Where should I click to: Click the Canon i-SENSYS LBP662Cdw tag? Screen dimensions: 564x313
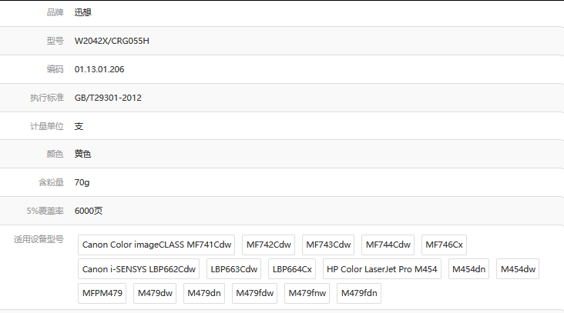coord(139,269)
